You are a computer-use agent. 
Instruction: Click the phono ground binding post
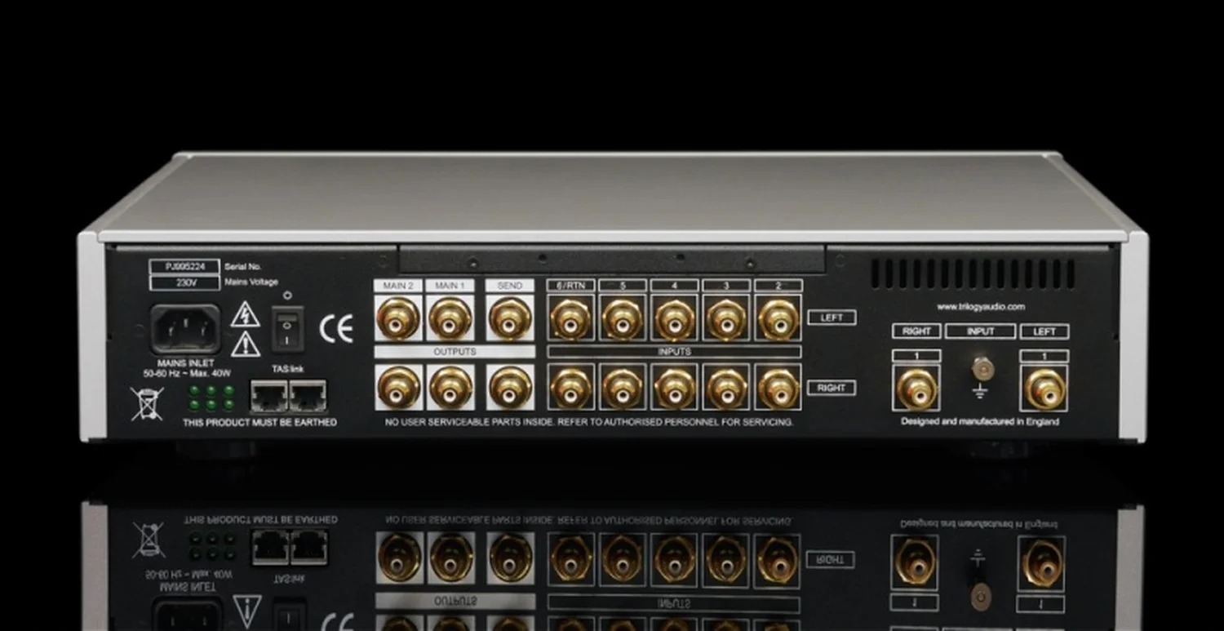(x=982, y=369)
